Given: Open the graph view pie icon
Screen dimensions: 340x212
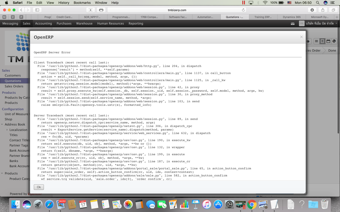Looking at the screenshot, I should tap(334, 41).
